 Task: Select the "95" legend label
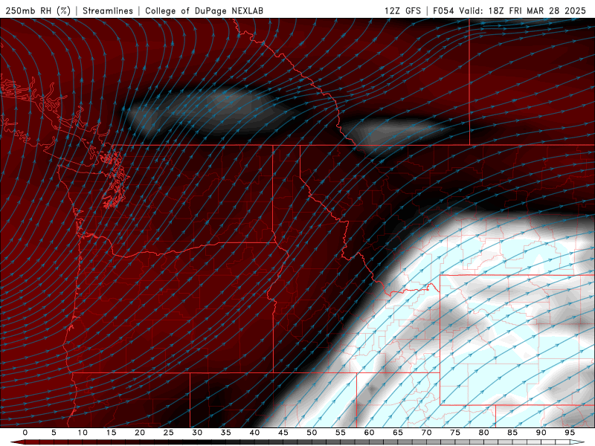tap(570, 433)
